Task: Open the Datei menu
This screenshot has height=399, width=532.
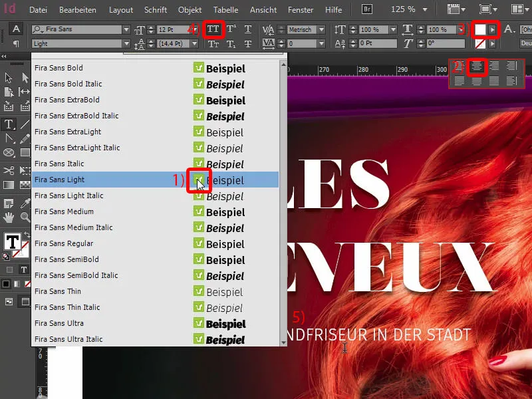Action: (x=38, y=10)
